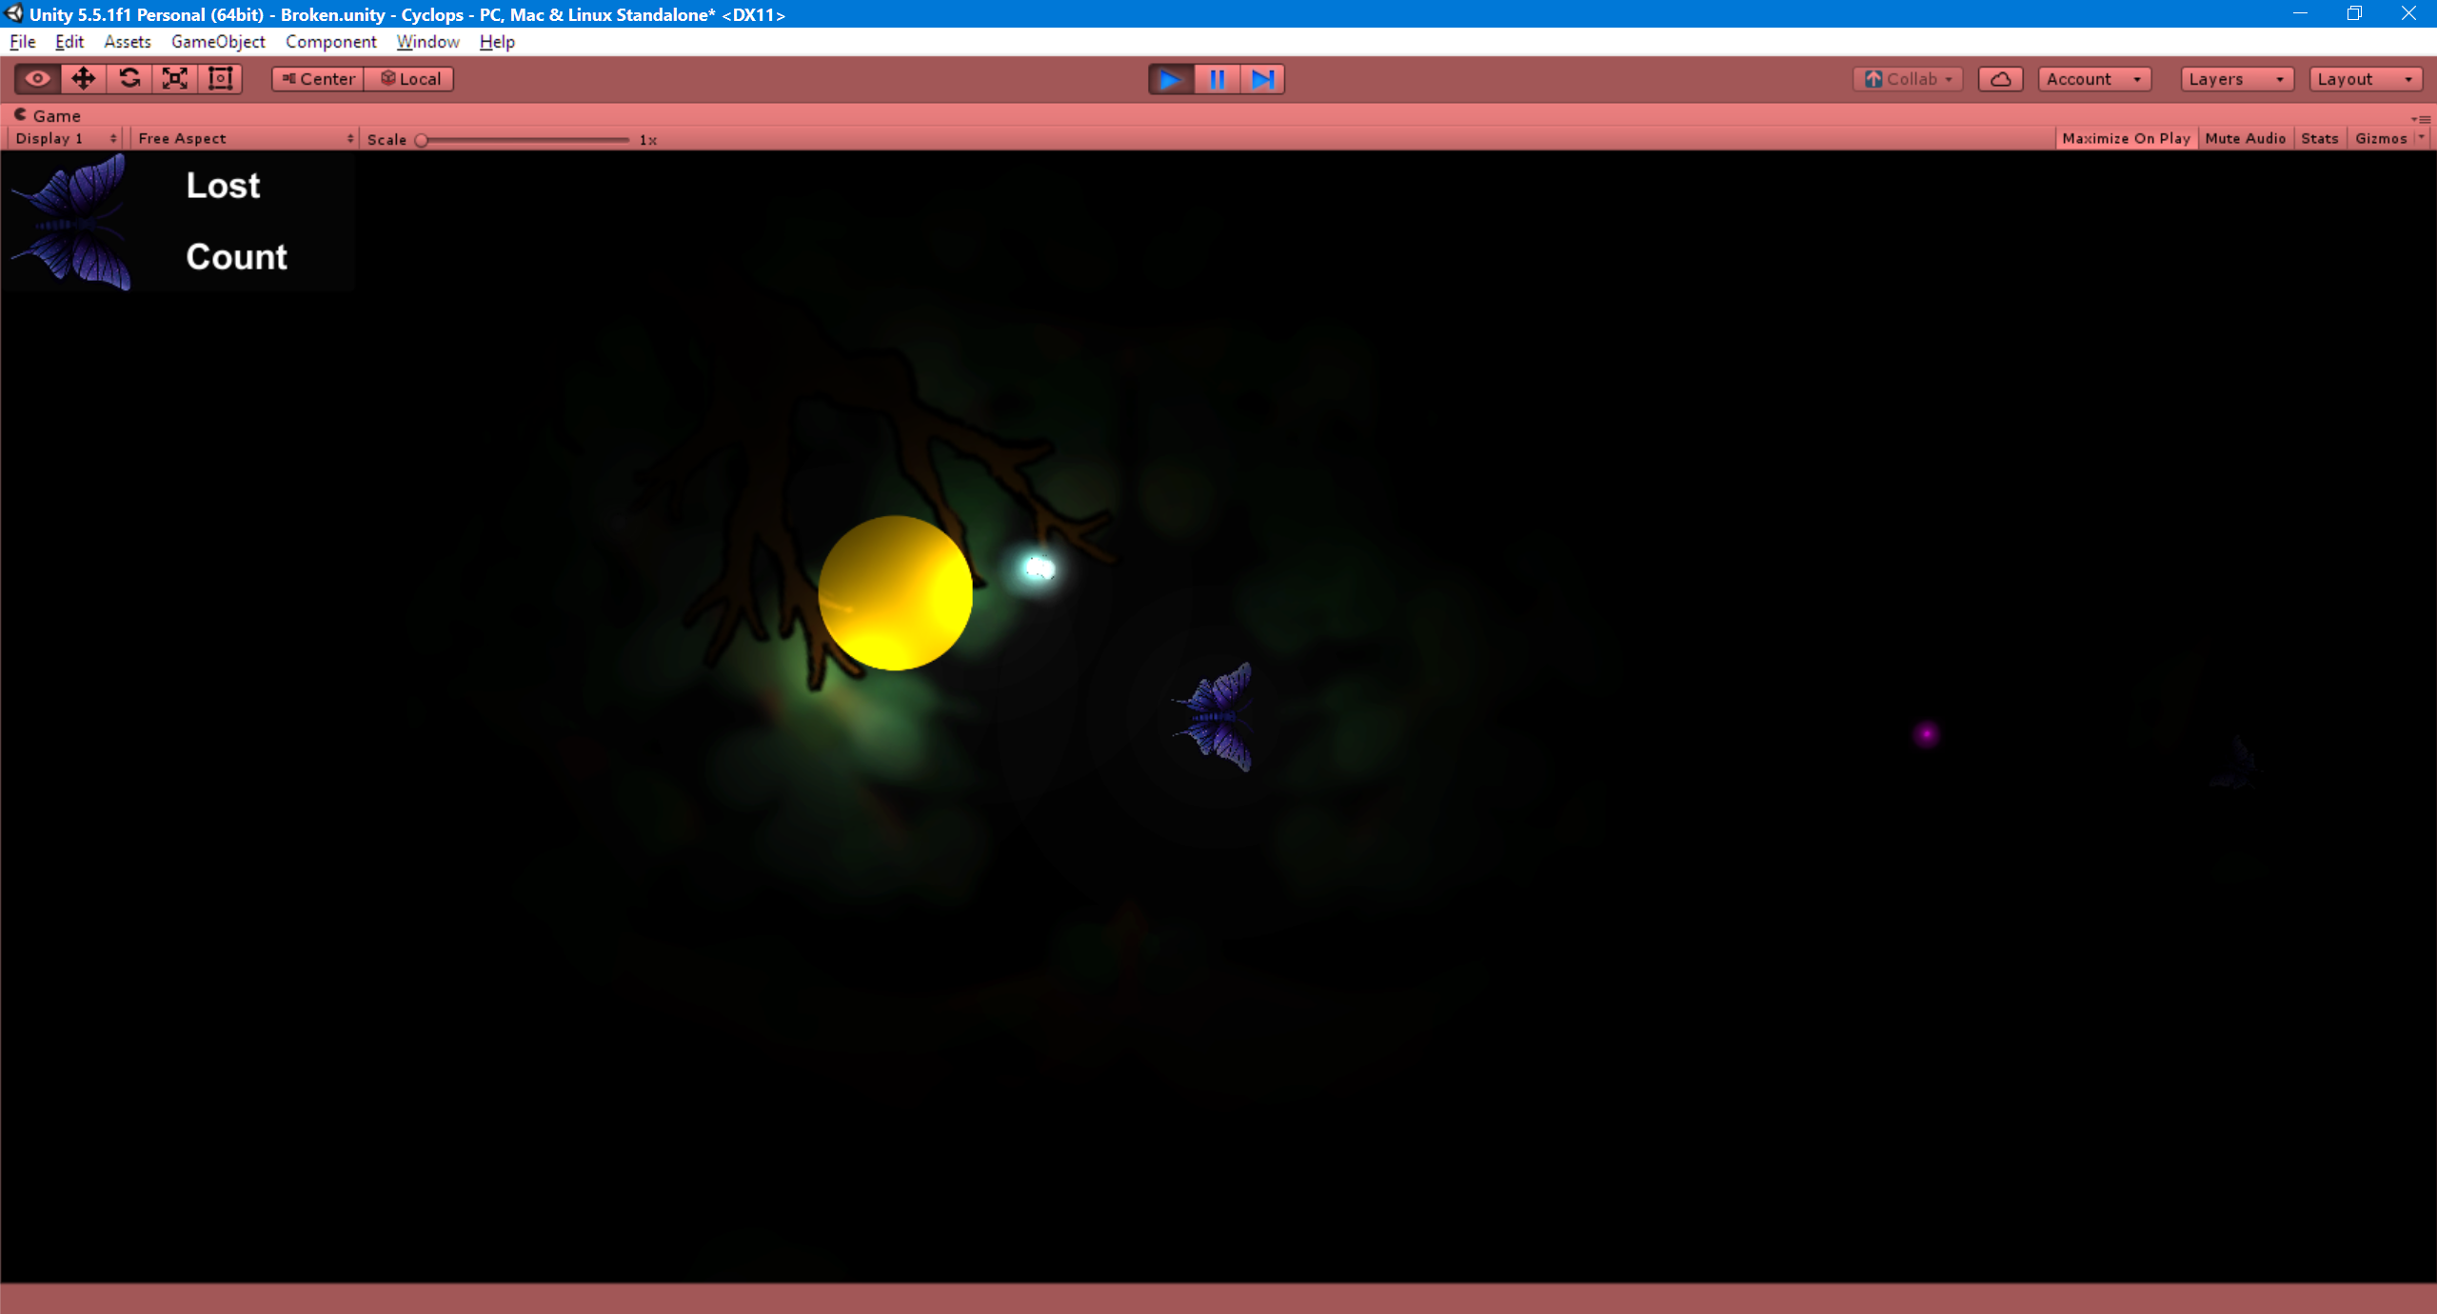Click the Game view Scale slider
Viewport: 2437px width, 1314px height.
524,140
